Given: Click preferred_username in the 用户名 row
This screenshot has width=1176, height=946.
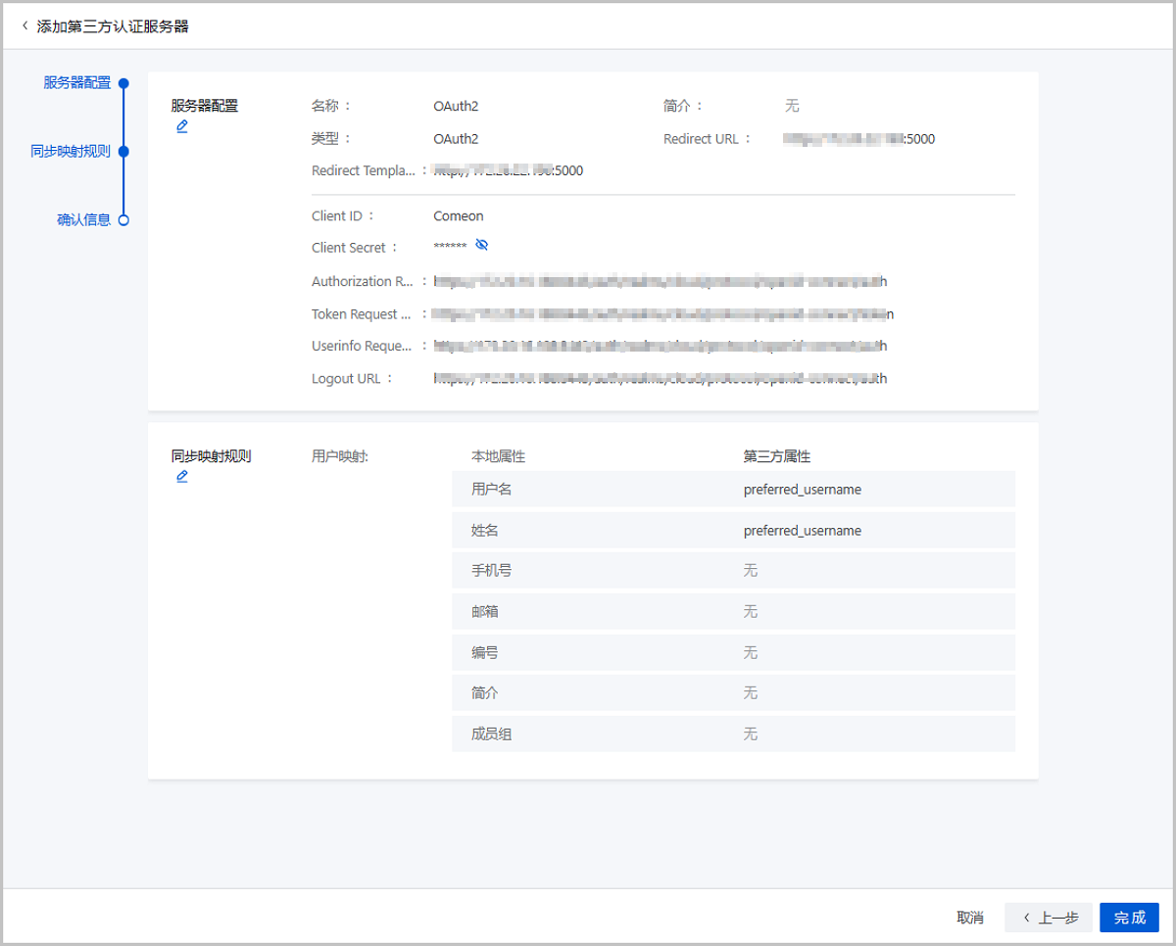Looking at the screenshot, I should pyautogui.click(x=803, y=489).
